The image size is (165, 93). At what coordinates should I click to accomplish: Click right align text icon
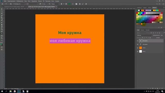(x=66, y=4)
